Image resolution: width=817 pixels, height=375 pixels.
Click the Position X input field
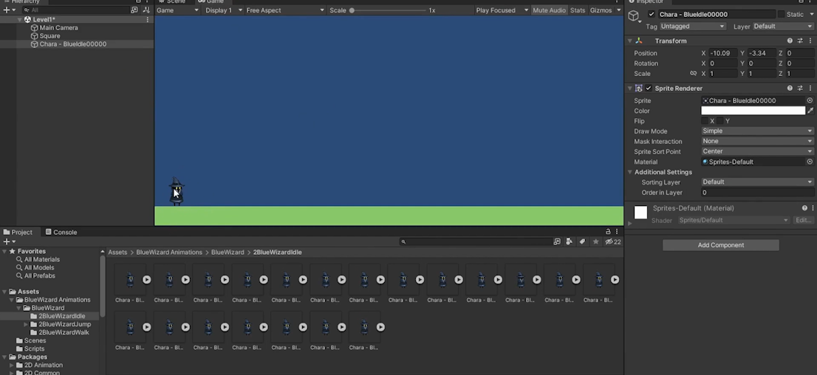point(723,53)
